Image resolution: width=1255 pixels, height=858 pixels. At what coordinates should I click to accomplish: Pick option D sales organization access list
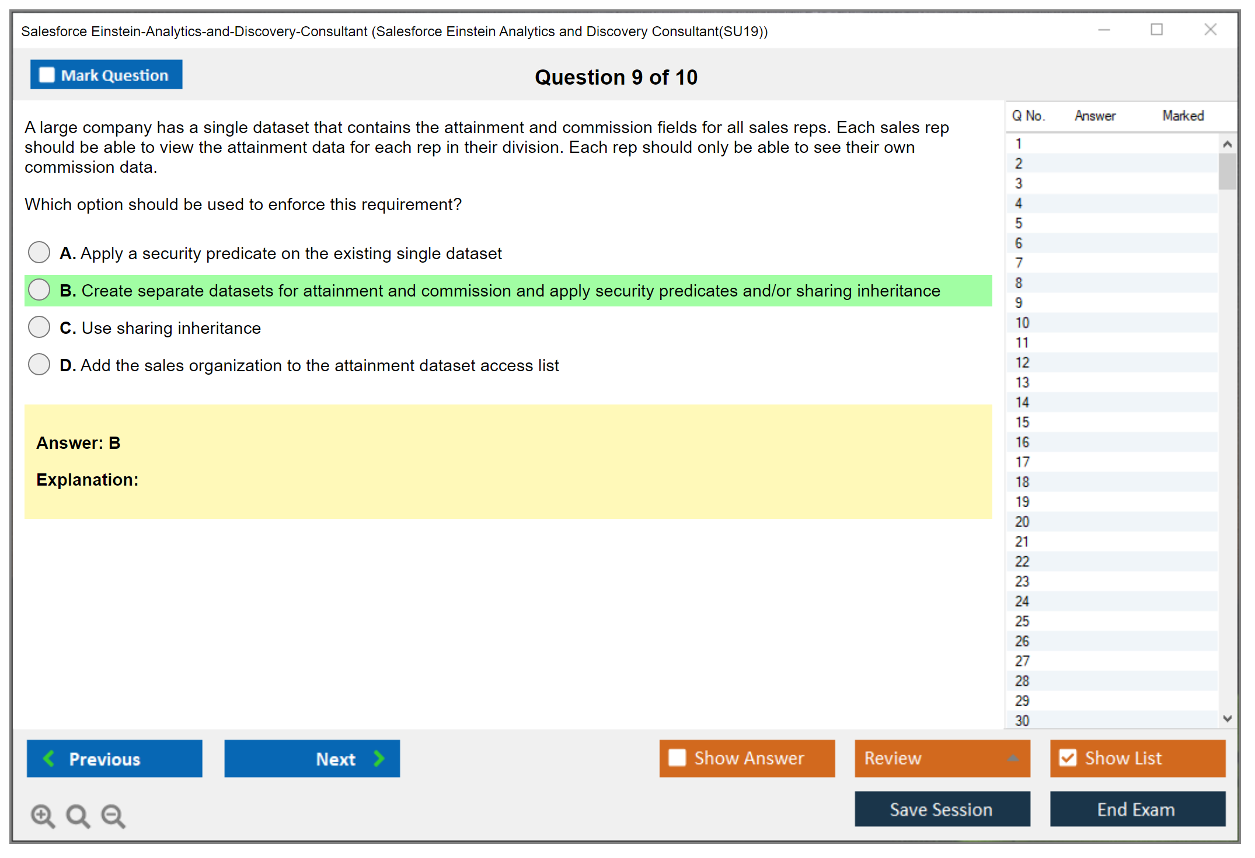coord(39,365)
